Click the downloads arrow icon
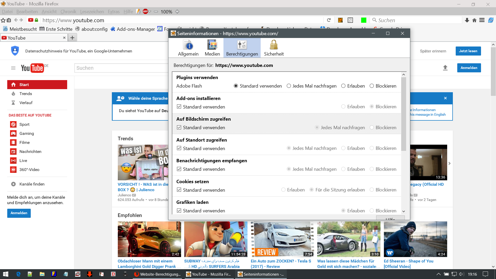 click(467, 20)
